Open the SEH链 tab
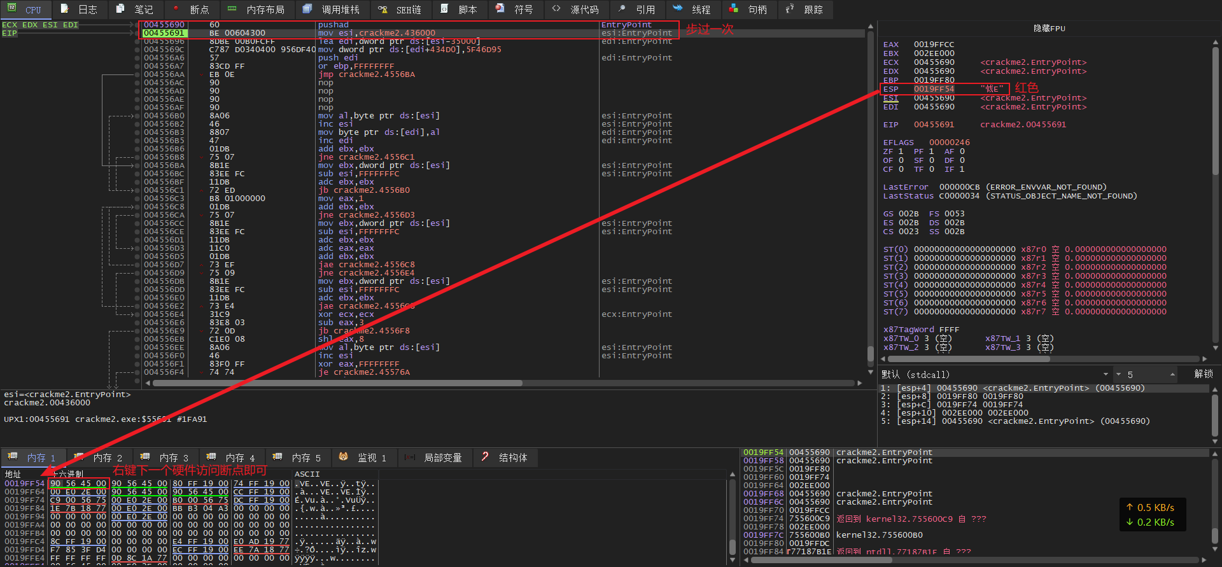1222x567 pixels. (x=401, y=10)
